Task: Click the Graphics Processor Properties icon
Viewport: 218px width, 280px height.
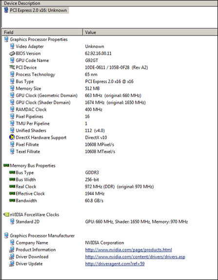Action: (x=6, y=40)
